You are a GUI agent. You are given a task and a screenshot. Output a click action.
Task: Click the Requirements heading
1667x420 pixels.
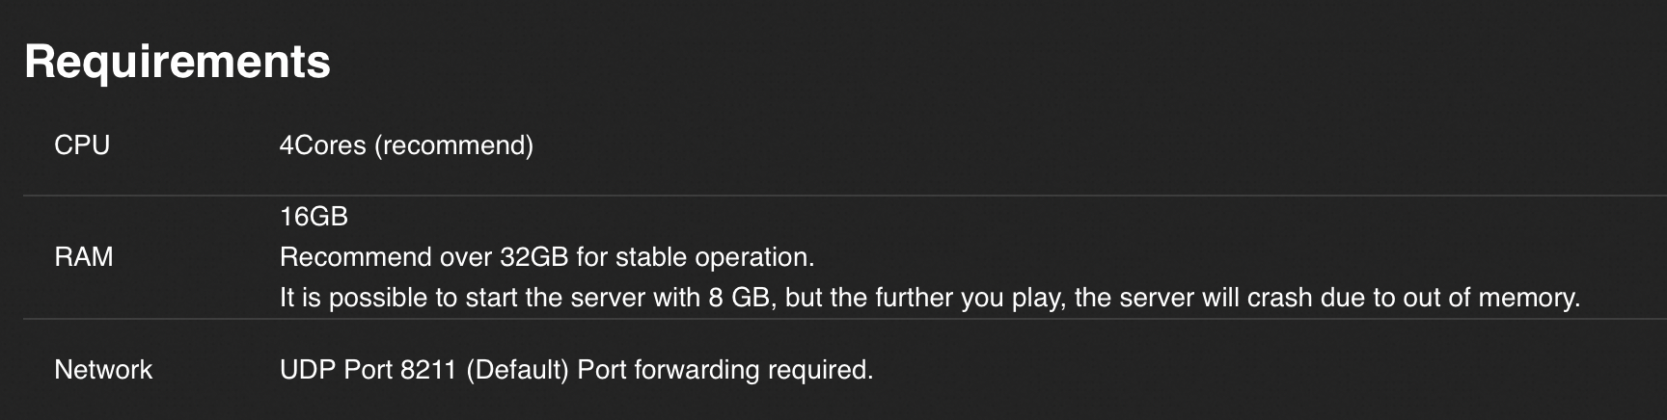[x=178, y=62]
